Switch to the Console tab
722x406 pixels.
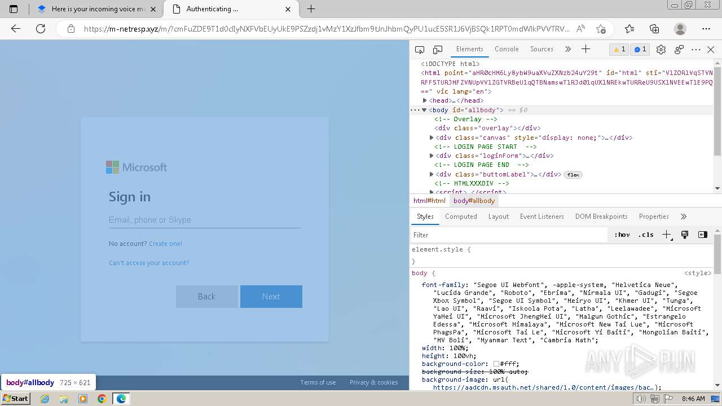click(x=507, y=49)
